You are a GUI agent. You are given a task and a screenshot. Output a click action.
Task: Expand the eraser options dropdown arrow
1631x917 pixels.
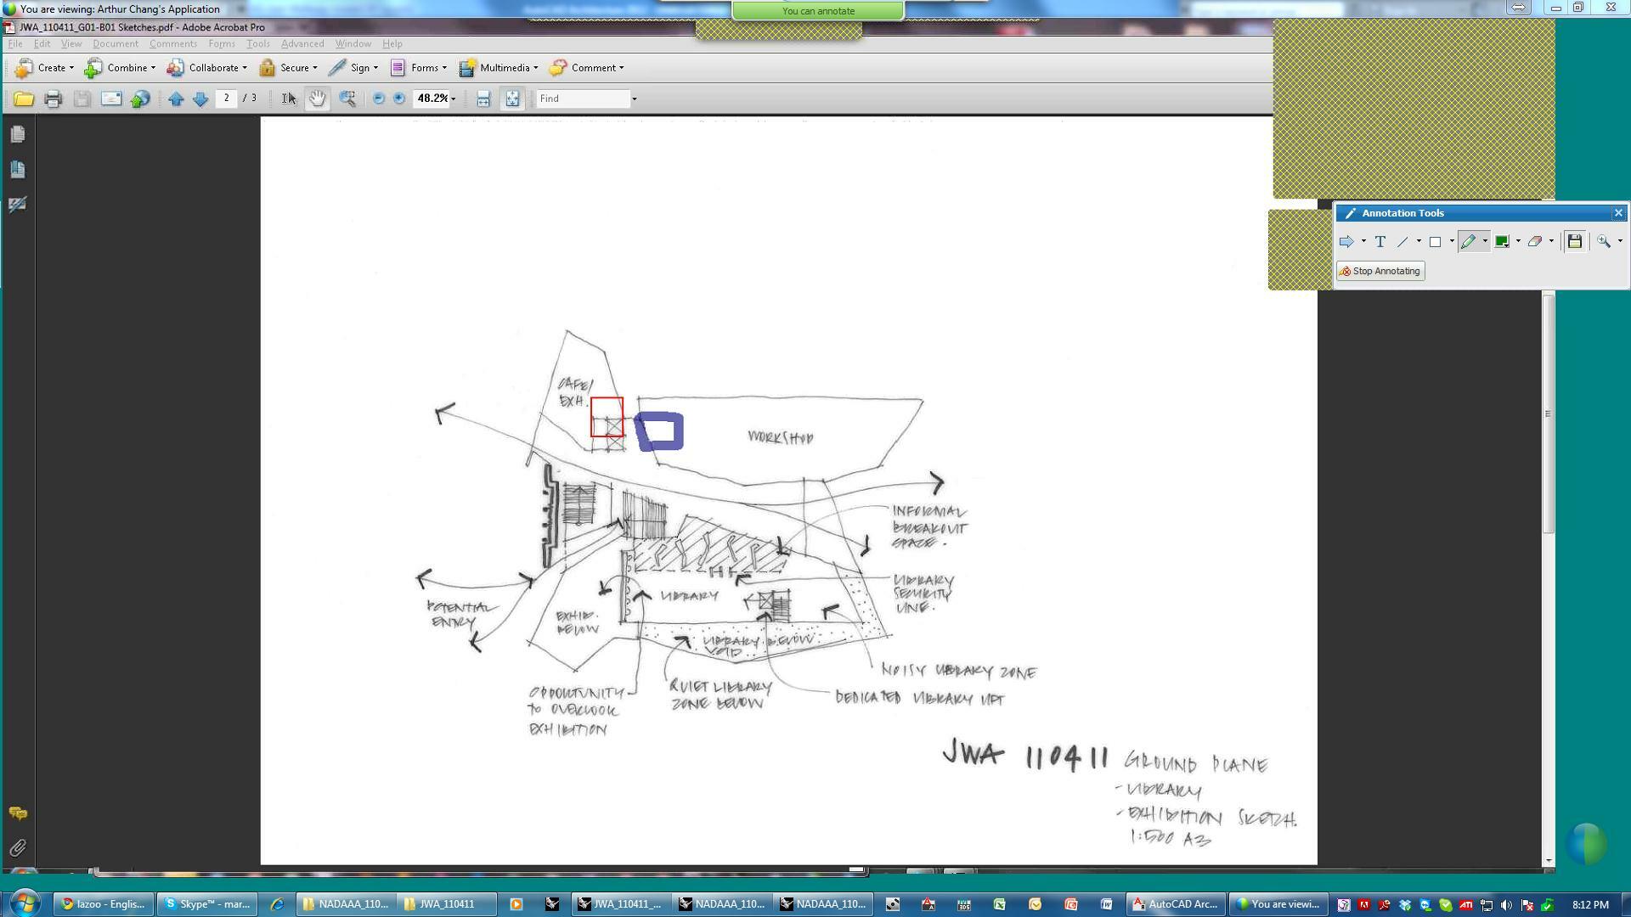1551,242
